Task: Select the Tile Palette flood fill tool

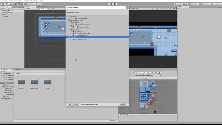Action: coord(159,73)
